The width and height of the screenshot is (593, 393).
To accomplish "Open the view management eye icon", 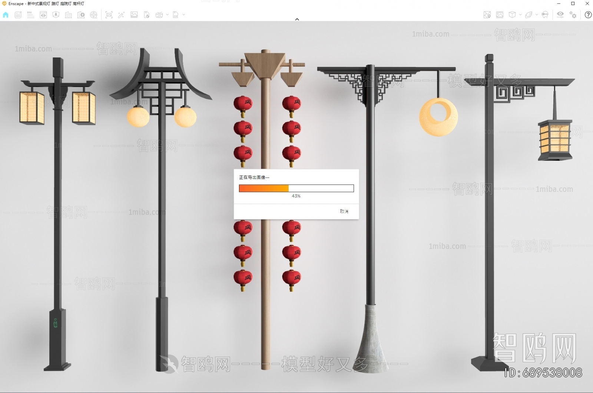I will [44, 15].
